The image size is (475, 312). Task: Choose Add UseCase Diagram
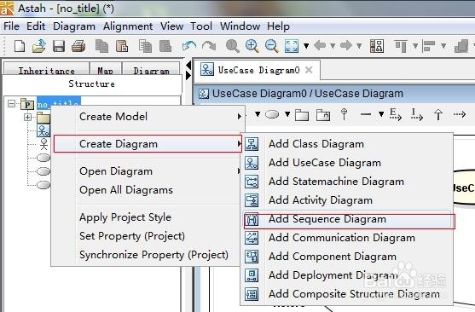[x=347, y=163]
